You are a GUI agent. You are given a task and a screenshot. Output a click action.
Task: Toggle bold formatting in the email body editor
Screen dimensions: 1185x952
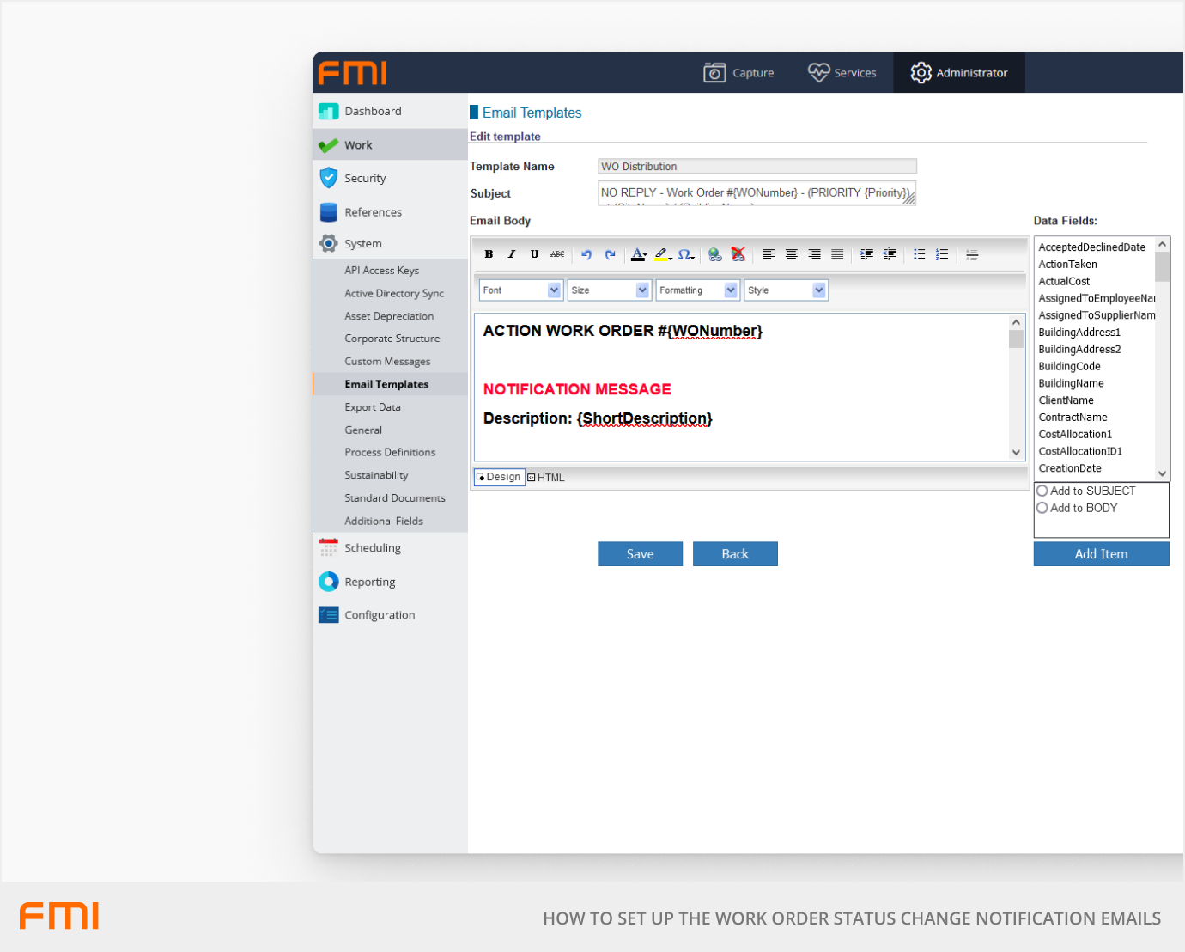489,254
